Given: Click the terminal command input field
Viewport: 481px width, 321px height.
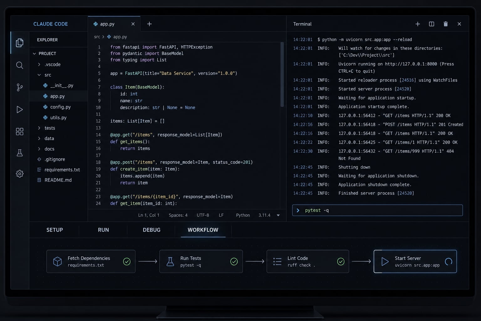Looking at the screenshot, I should tap(377, 210).
